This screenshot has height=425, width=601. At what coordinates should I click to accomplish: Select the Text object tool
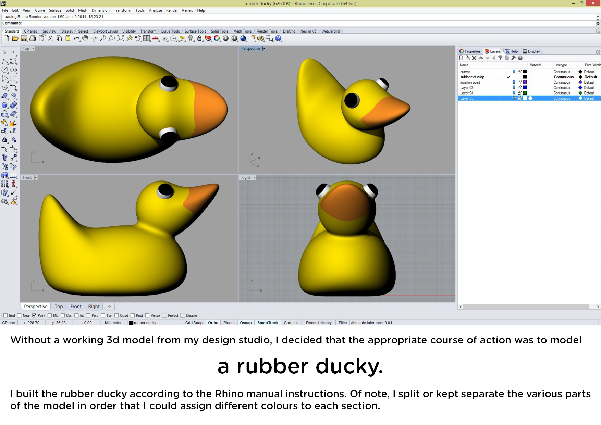click(5, 158)
